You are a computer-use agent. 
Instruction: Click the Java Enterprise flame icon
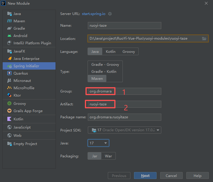[x=10, y=58]
